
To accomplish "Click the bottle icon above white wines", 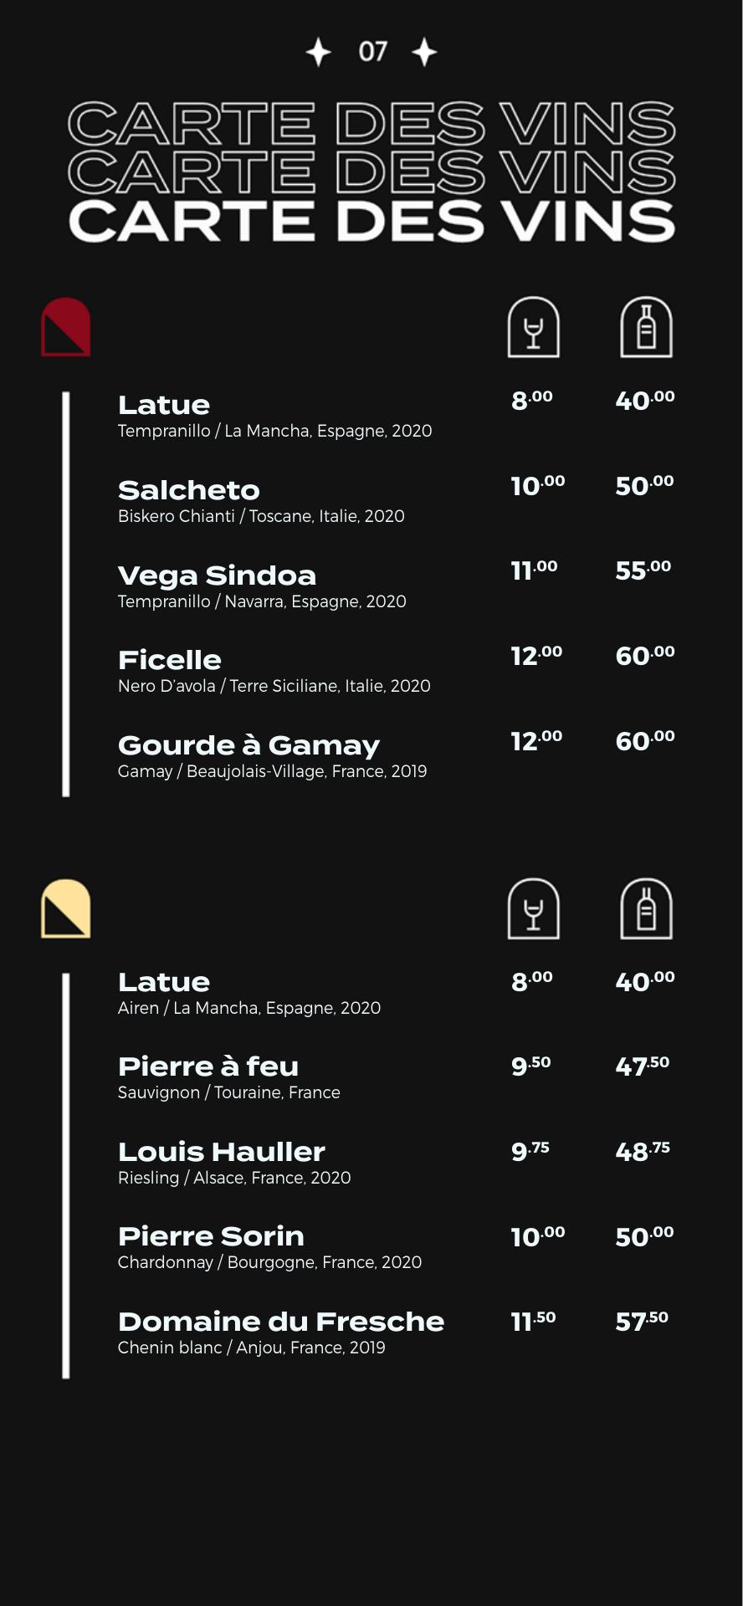I will (646, 909).
